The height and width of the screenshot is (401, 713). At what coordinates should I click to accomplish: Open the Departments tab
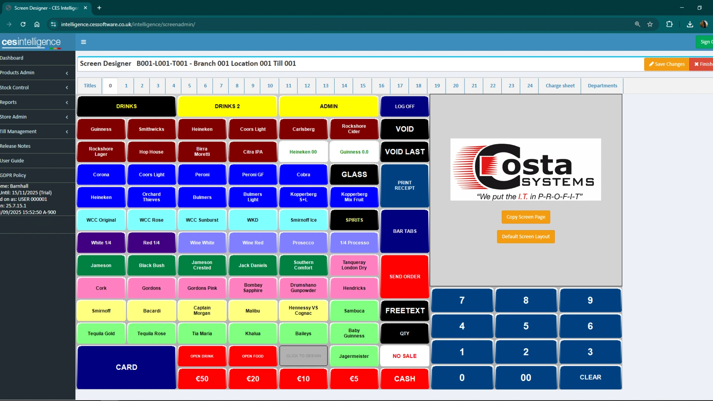click(602, 86)
